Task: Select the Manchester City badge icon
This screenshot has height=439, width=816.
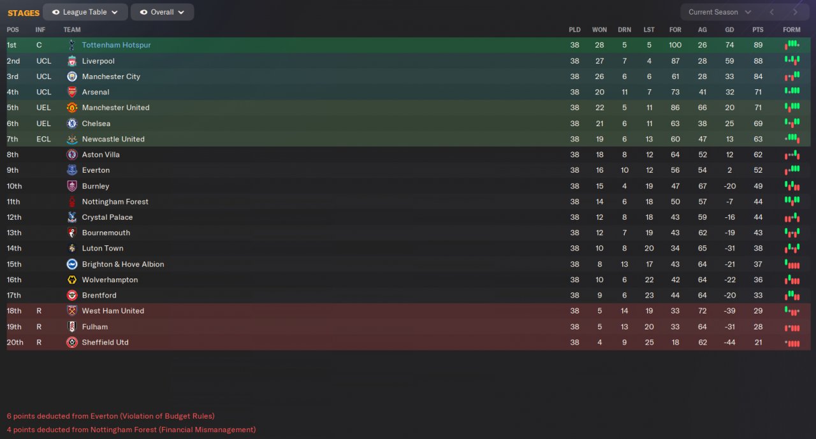Action: point(72,76)
